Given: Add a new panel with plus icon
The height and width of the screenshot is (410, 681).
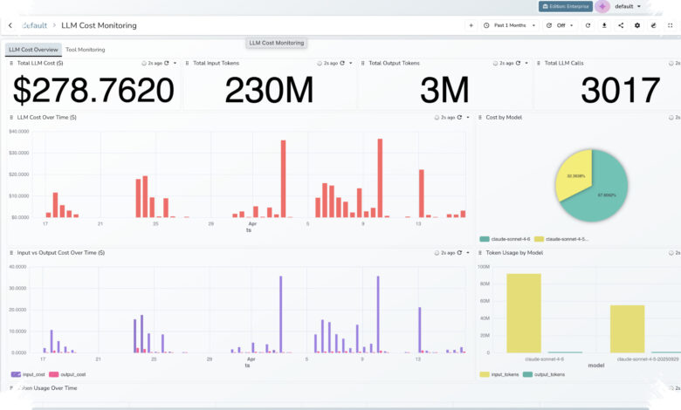Looking at the screenshot, I should tap(471, 25).
